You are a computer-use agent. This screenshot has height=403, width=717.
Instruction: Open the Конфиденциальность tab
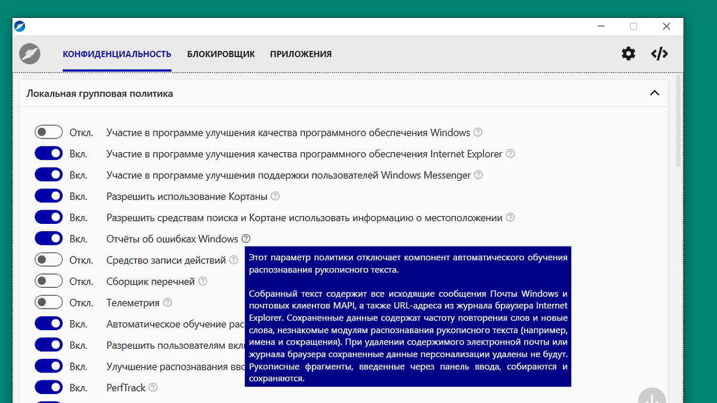click(x=117, y=54)
